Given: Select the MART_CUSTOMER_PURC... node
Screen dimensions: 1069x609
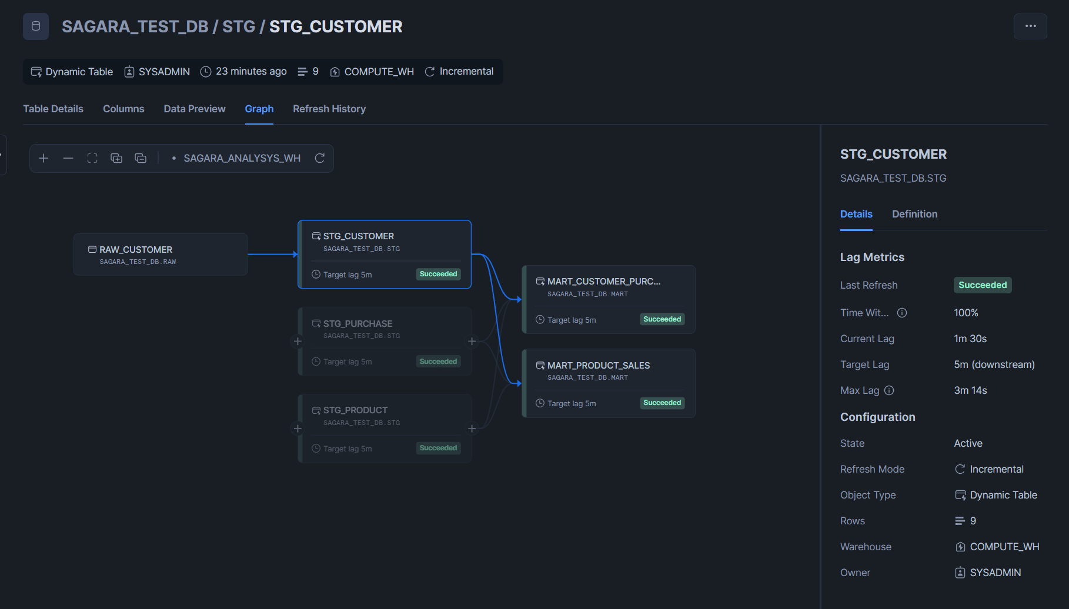Looking at the screenshot, I should [x=609, y=300].
